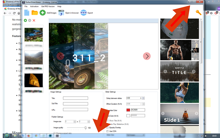This screenshot has height=138, width=220.
Task: Click the white Text Color swatch
Action: pyautogui.click(x=128, y=116)
